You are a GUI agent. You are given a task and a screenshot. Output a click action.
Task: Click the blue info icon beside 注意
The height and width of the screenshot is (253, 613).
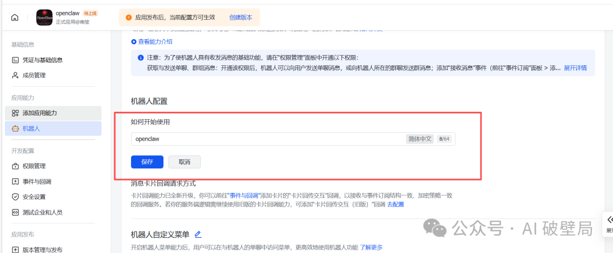pos(141,58)
